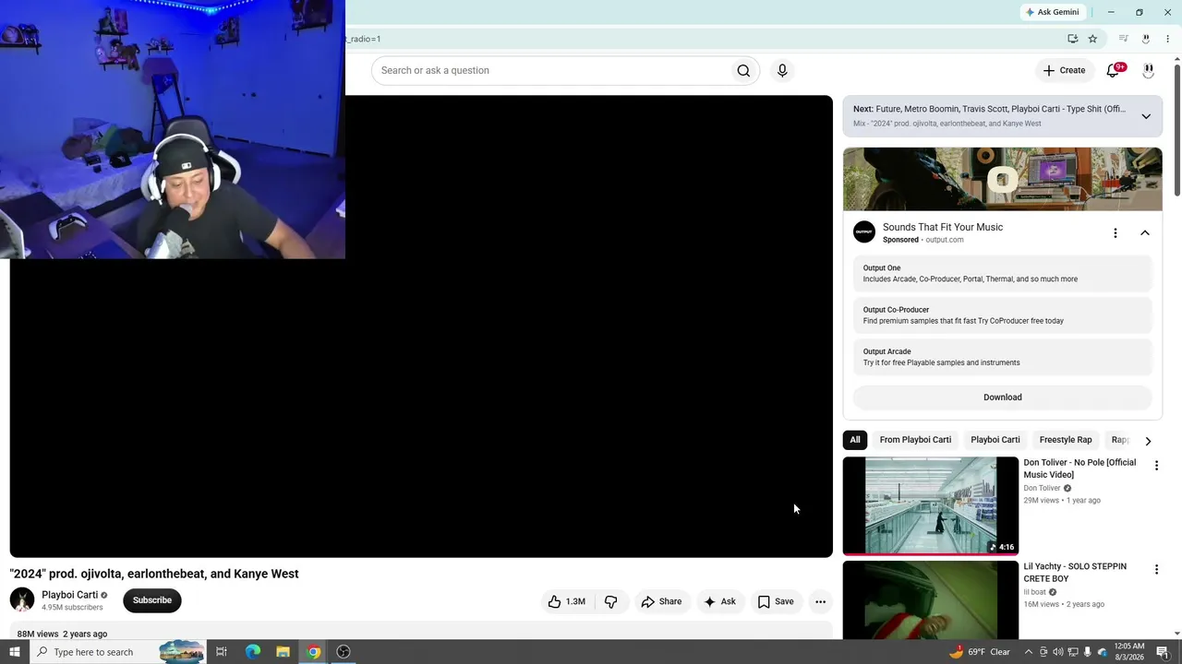Show more filter chips with the right arrow
This screenshot has width=1182, height=664.
[x=1148, y=441]
